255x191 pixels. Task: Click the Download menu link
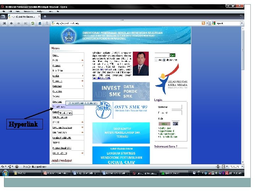(x=57, y=102)
